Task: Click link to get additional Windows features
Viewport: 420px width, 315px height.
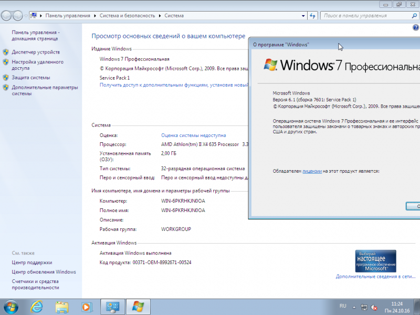Action: coord(174,85)
